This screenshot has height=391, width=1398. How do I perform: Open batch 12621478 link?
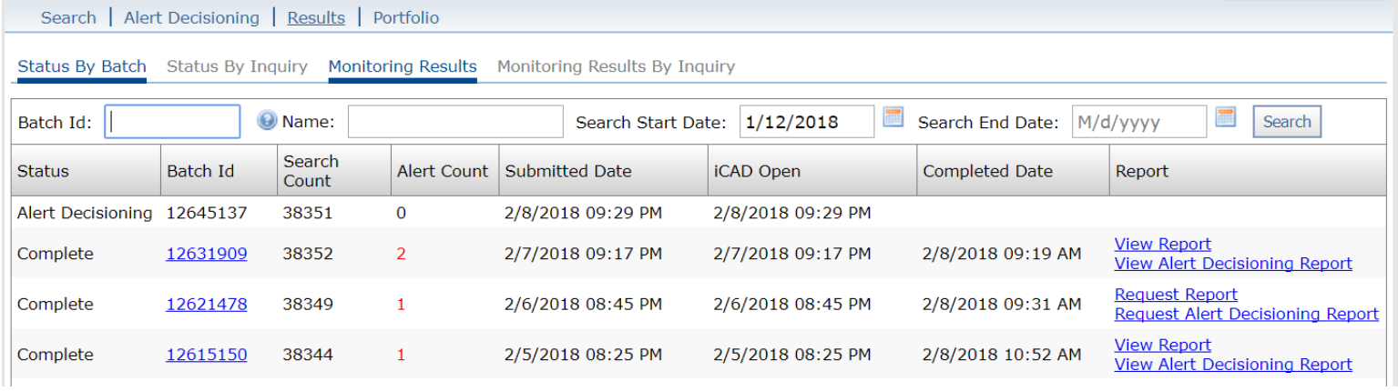click(206, 305)
